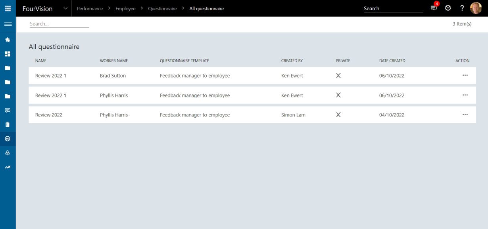The width and height of the screenshot is (488, 229).
Task: Select the chat bubble icon in sidebar
Action: (8, 111)
